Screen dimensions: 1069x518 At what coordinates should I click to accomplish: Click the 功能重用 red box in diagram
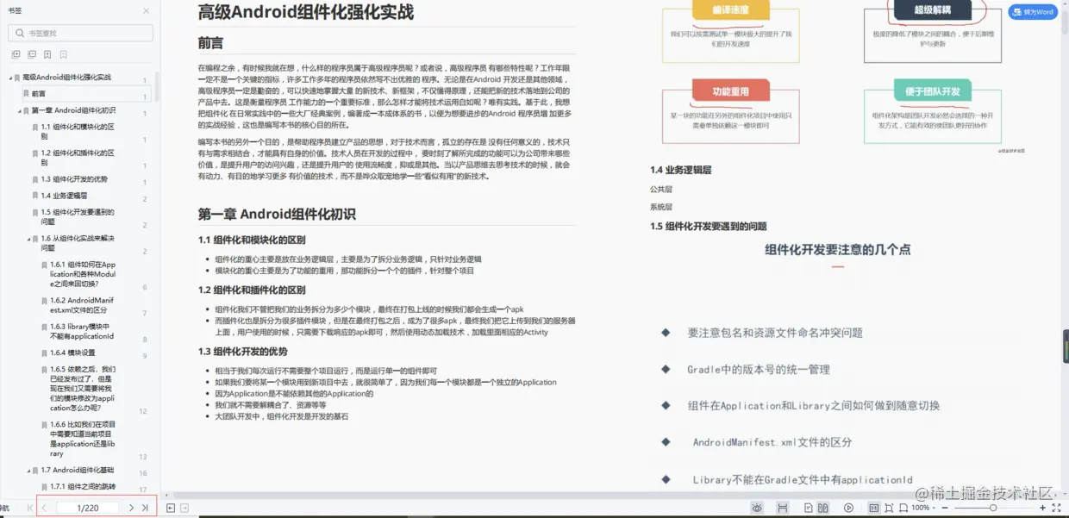tap(730, 91)
